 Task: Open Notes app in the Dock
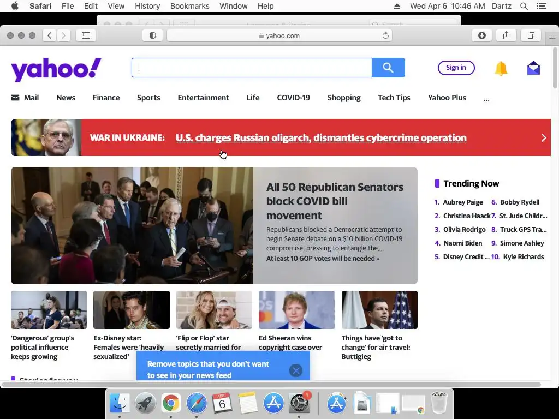coord(248,403)
